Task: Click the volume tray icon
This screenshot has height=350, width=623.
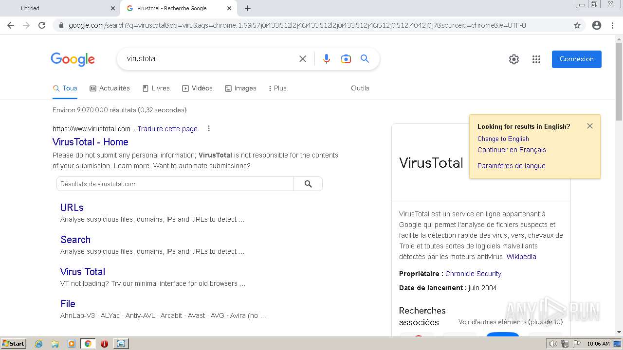Action: click(553, 344)
